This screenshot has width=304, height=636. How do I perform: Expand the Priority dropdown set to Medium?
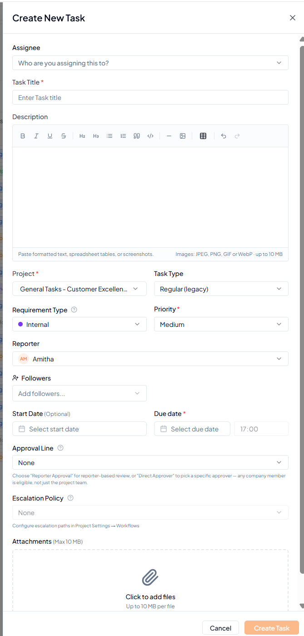pyautogui.click(x=221, y=324)
